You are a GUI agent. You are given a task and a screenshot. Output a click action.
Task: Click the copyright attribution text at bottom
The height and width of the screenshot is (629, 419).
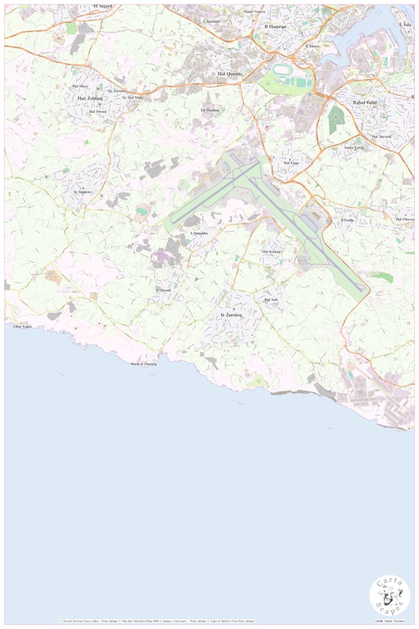tap(157, 621)
